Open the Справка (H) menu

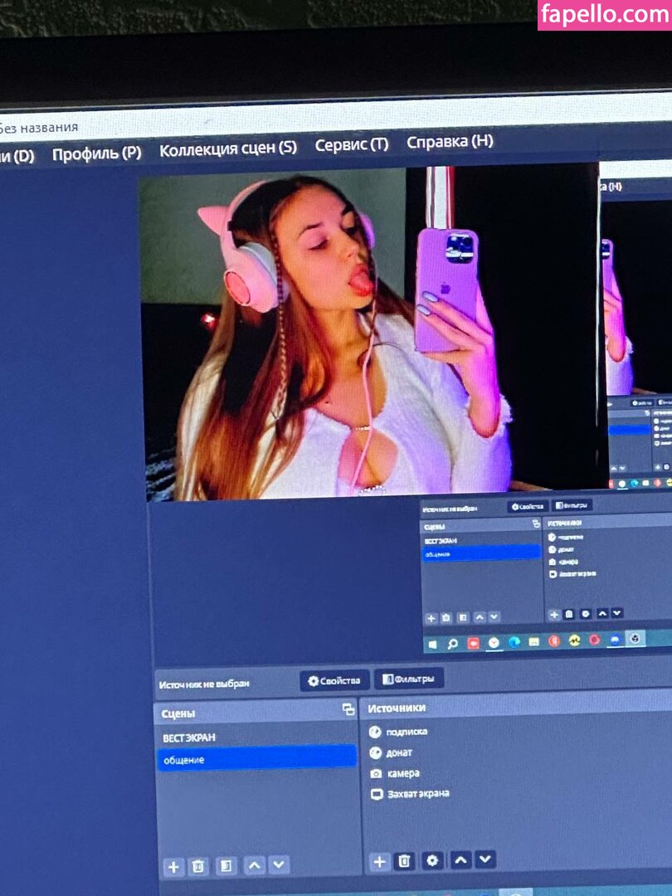[450, 142]
